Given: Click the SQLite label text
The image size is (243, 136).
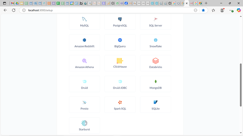Looking at the screenshot, I should (156, 109).
